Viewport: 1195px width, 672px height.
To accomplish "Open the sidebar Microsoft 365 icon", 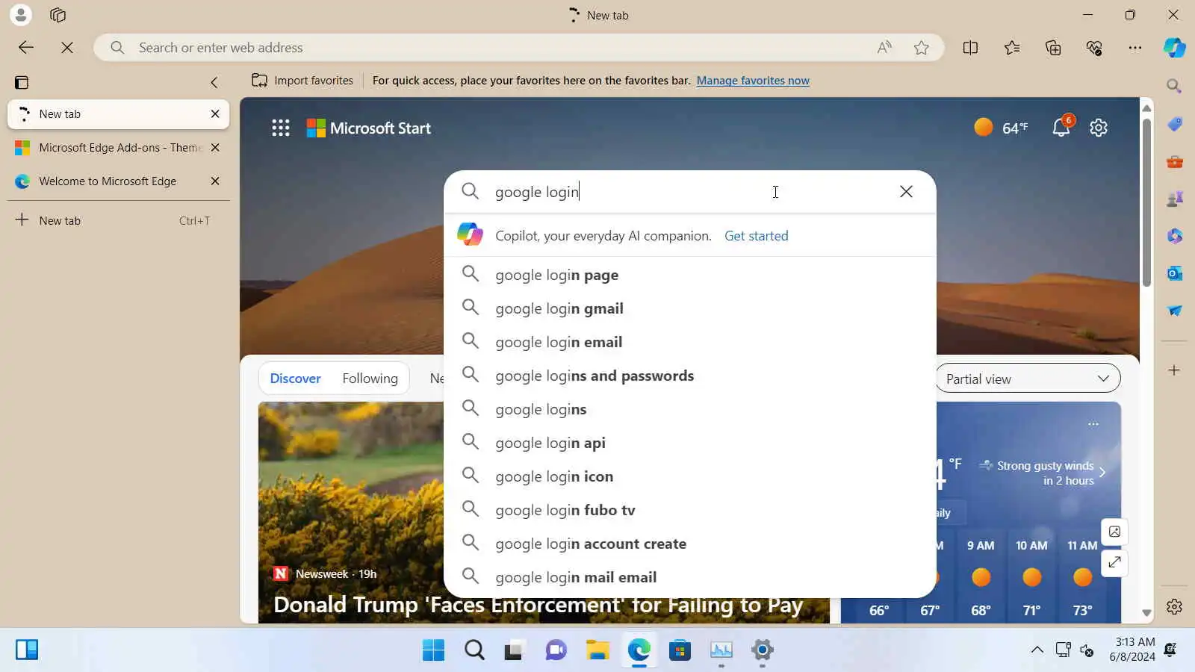I will point(1174,236).
